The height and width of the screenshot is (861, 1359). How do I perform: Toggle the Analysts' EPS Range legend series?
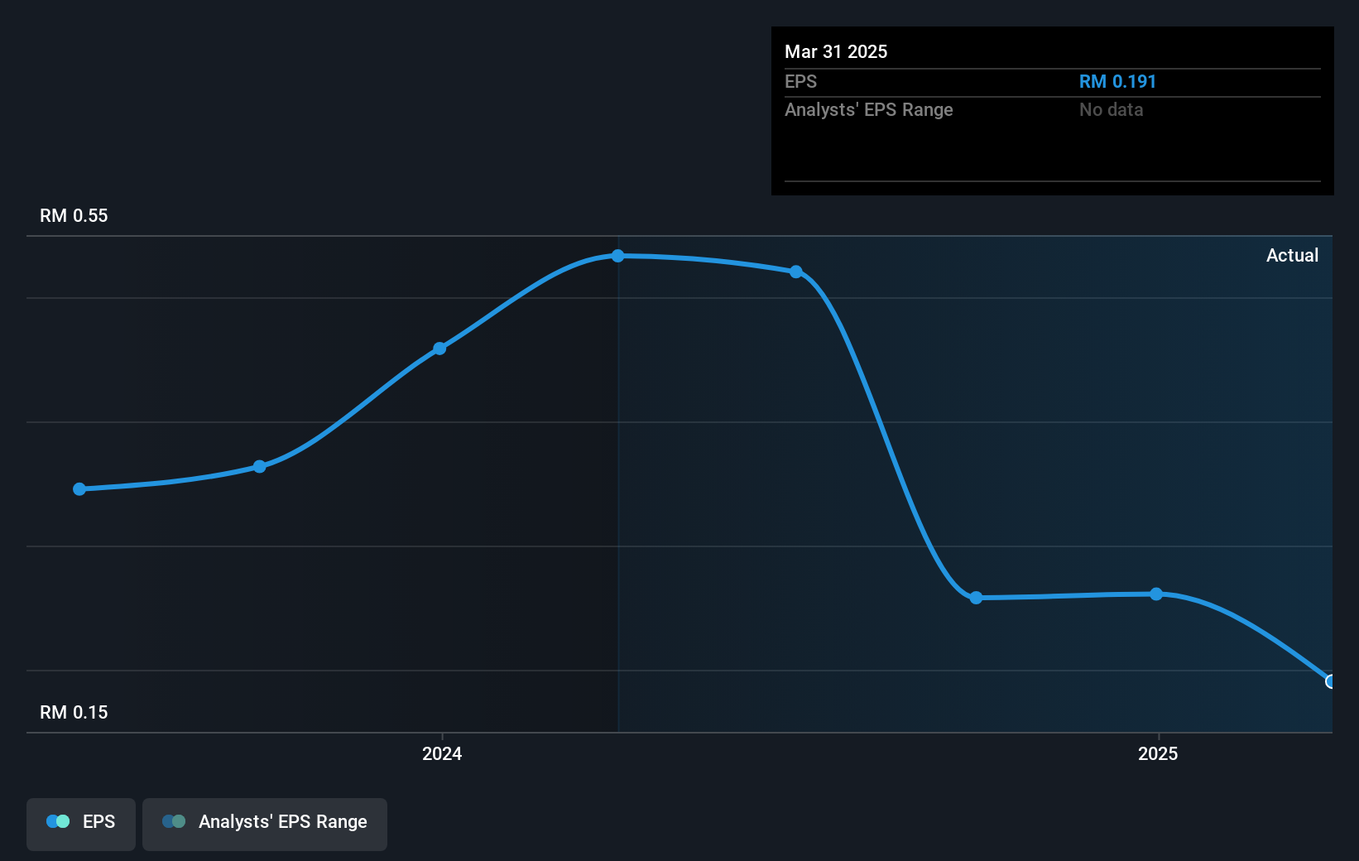pos(265,824)
